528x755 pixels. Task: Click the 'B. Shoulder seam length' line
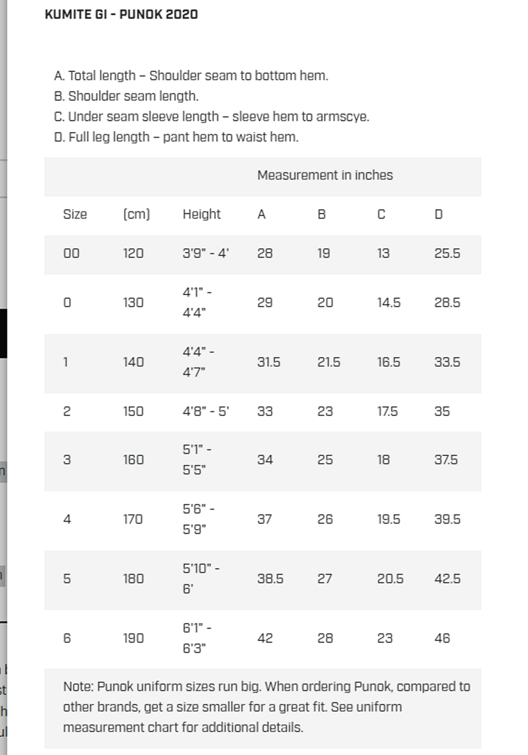126,96
